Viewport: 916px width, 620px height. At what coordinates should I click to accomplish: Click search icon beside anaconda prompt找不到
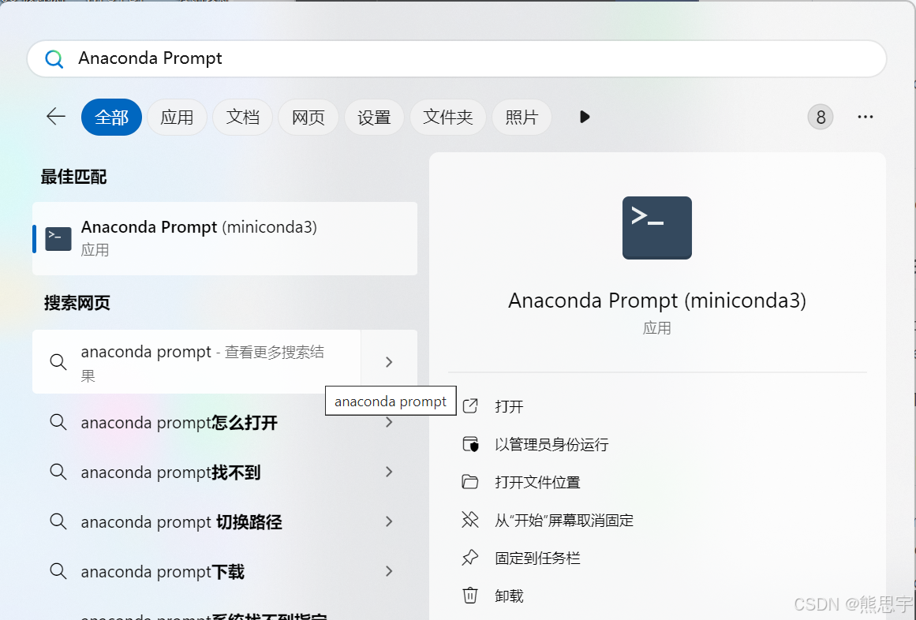pos(58,471)
